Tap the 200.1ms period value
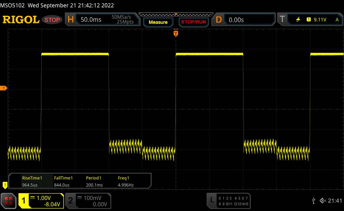The width and height of the screenshot is (344, 211). [x=94, y=185]
